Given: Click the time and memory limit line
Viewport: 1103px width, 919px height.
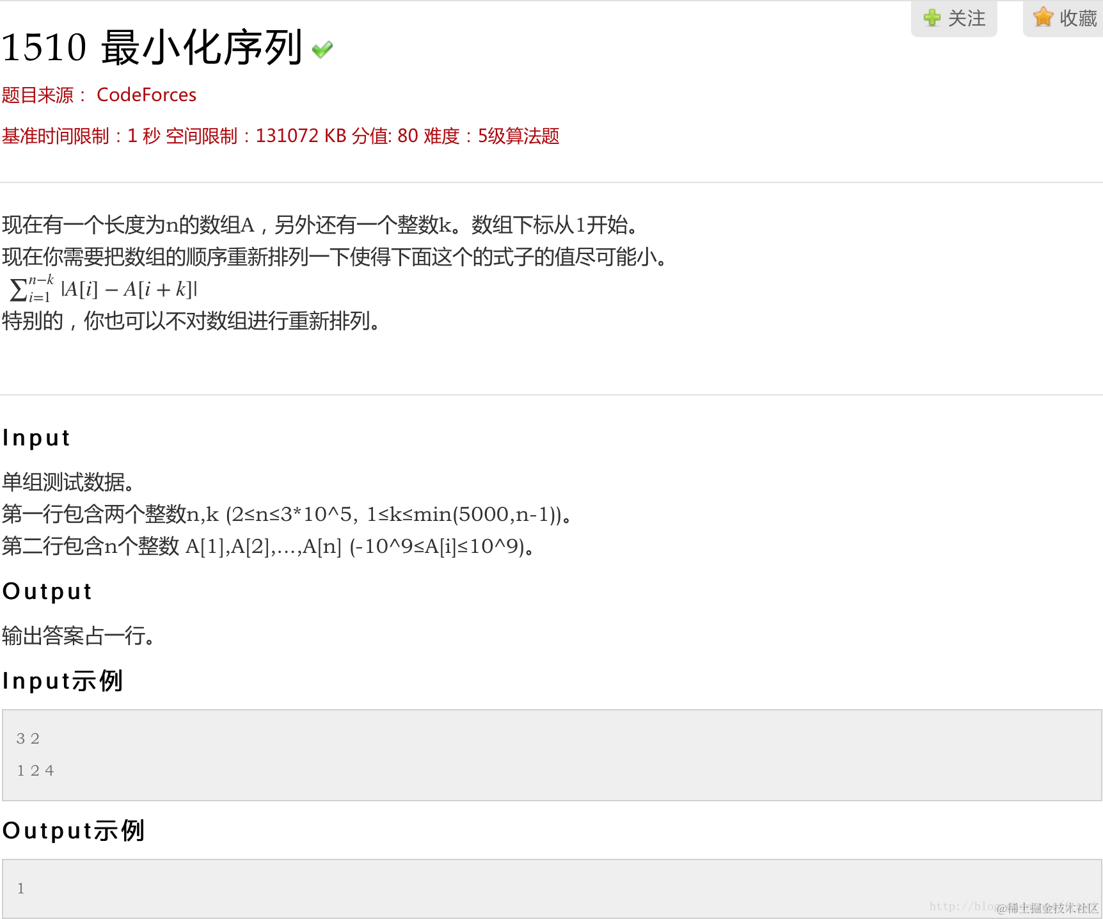Looking at the screenshot, I should click(x=280, y=136).
